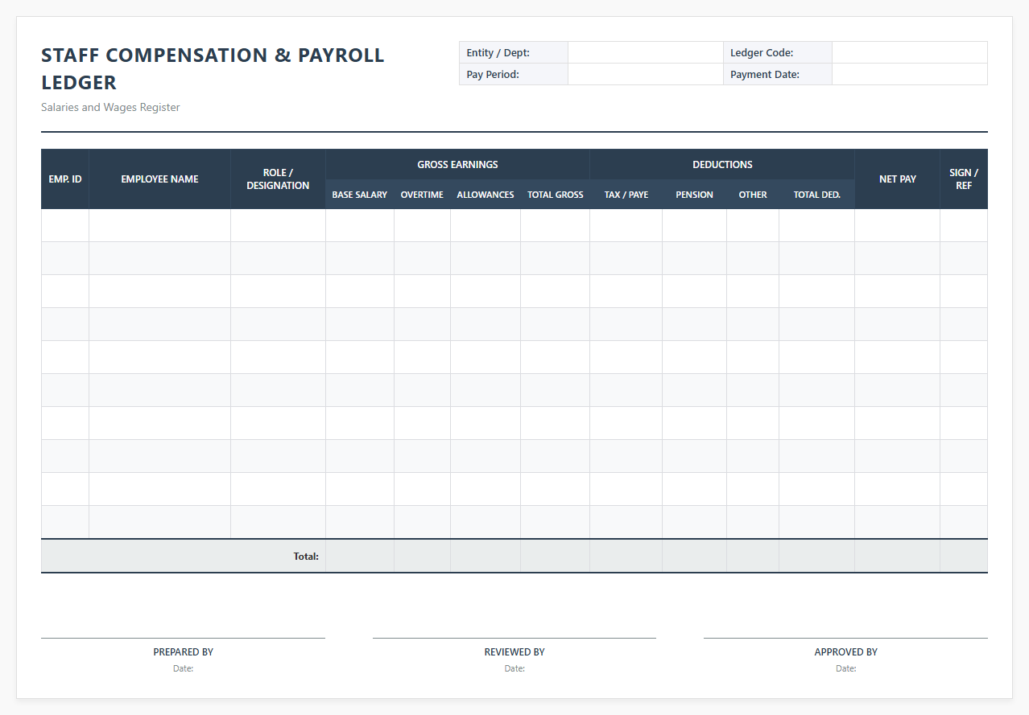Click the Payment Date value field
The image size is (1029, 715).
[x=909, y=74]
